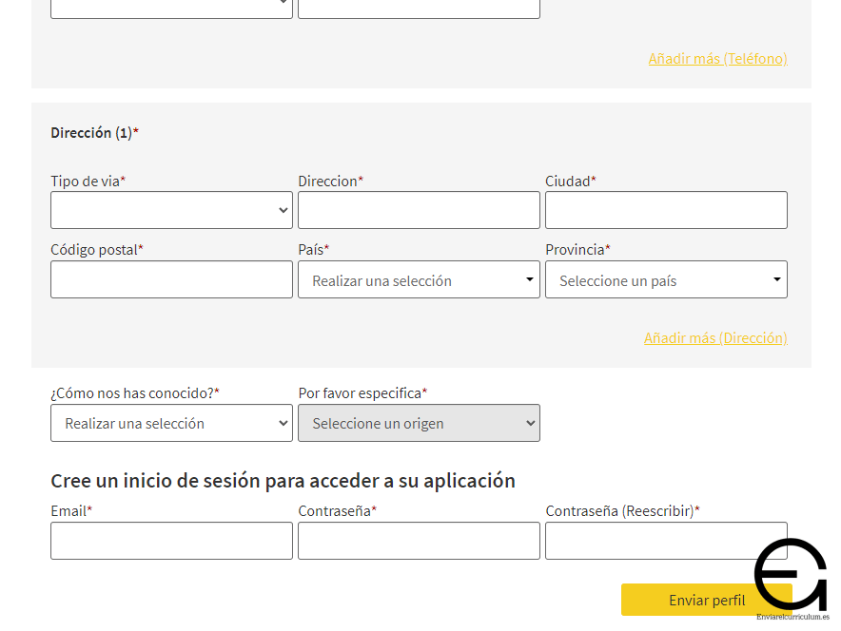Click the Por favor especifica dropdown
Viewport: 841px width, 631px height.
click(x=419, y=424)
